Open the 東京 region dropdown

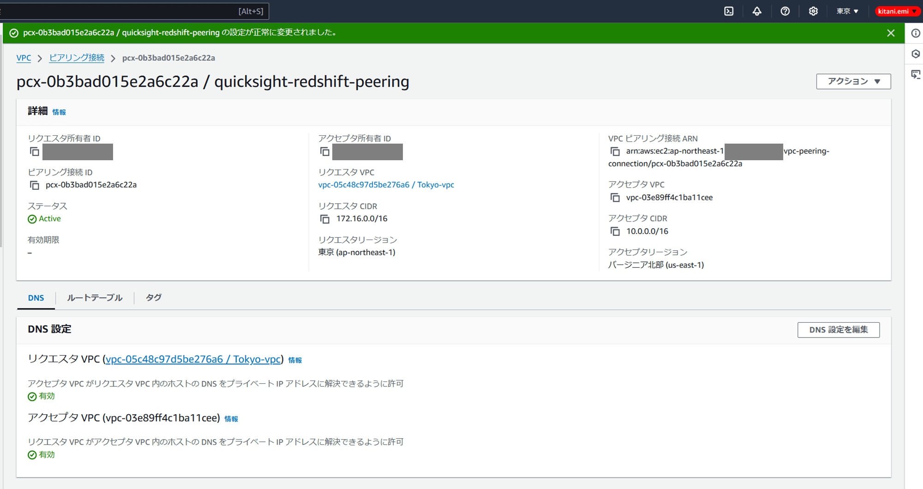tap(847, 11)
